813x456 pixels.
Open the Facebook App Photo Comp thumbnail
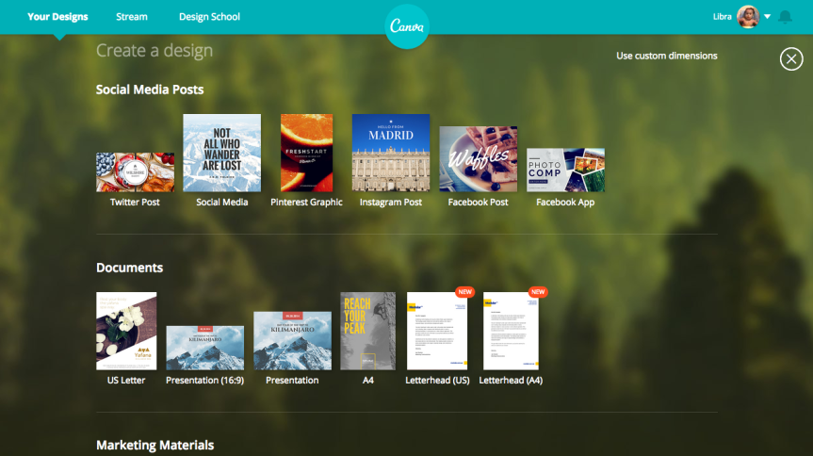click(x=565, y=171)
